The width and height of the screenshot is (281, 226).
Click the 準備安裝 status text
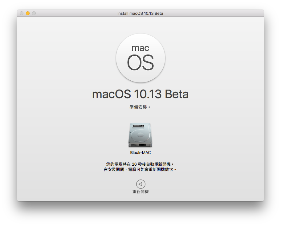pos(140,107)
